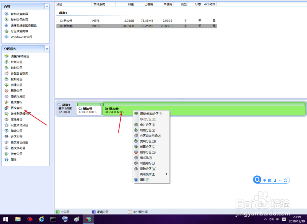The height and width of the screenshot is (224, 307).
Task: Open 属性(P) from context menu
Action: pyautogui.click(x=151, y=180)
